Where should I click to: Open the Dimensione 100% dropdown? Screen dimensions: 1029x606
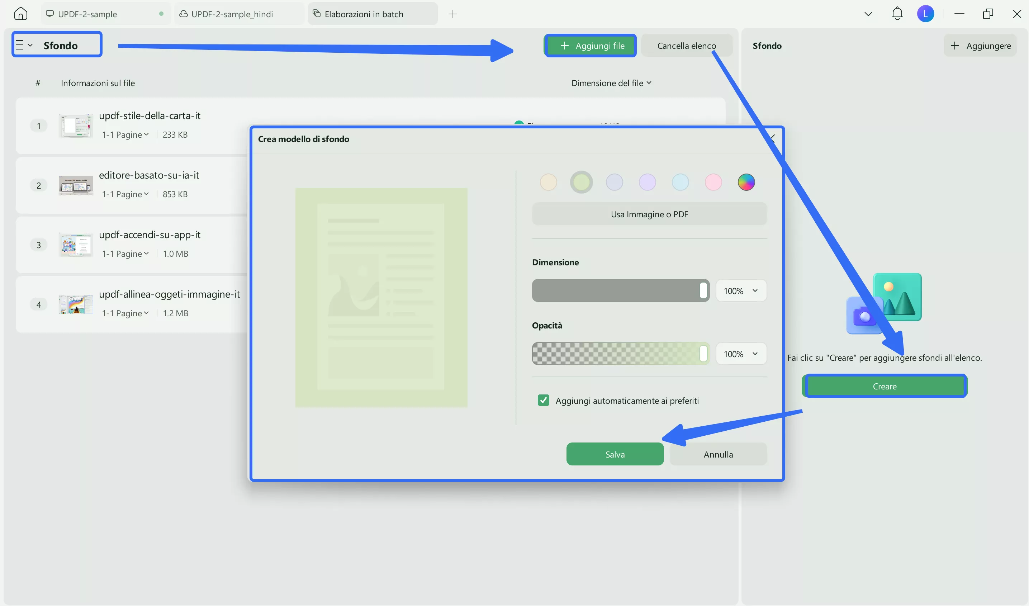(741, 291)
